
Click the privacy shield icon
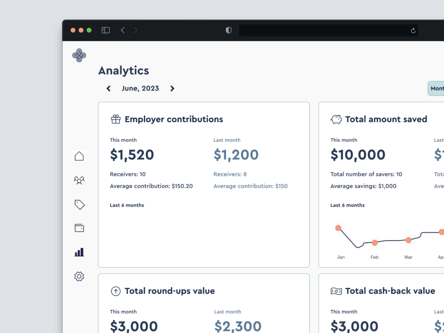click(x=229, y=30)
